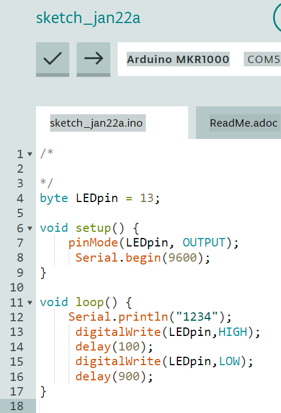Collapse the comment block at line 1
Image resolution: width=281 pixels, height=413 pixels.
(30, 154)
